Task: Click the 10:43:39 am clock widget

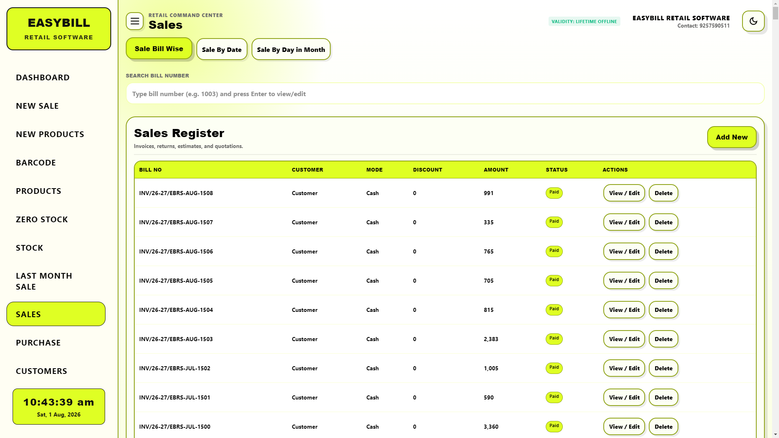Action: pyautogui.click(x=59, y=407)
